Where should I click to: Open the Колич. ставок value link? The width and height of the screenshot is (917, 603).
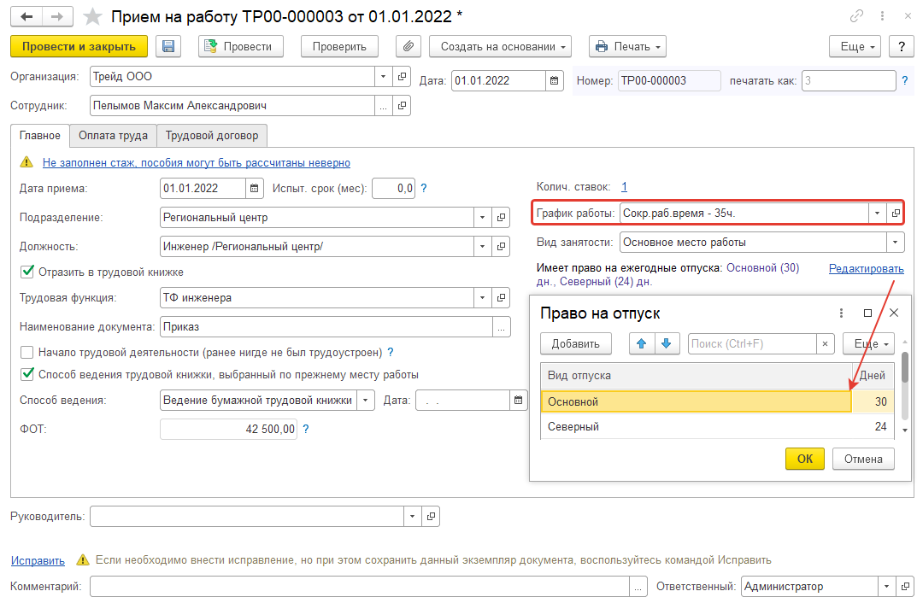(x=624, y=187)
